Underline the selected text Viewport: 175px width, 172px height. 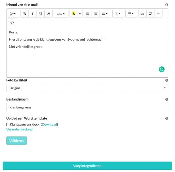click(x=40, y=14)
